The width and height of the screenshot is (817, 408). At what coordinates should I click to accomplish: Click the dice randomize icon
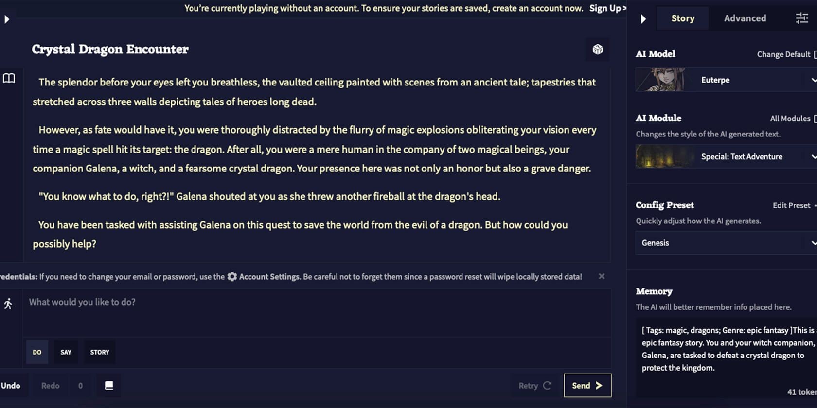click(x=598, y=49)
